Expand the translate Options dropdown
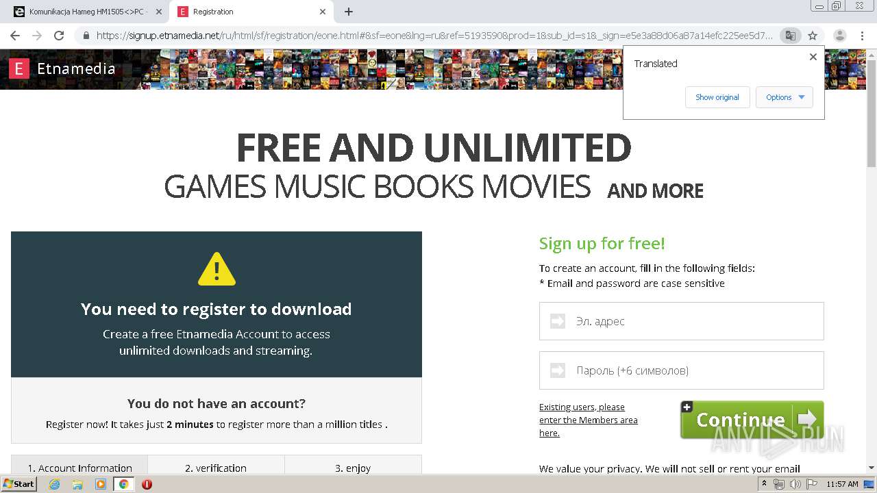Viewport: 877px width, 493px height. [x=785, y=97]
